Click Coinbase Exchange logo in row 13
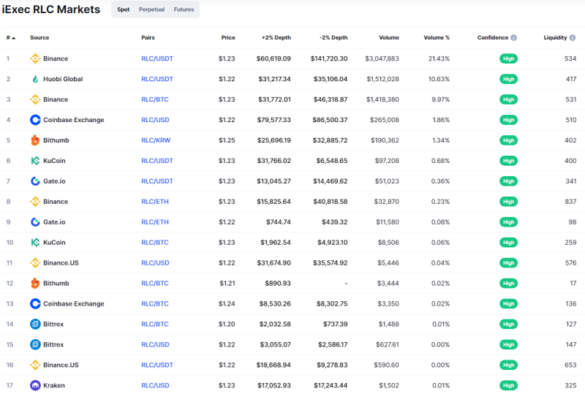The height and width of the screenshot is (394, 585). pos(35,303)
